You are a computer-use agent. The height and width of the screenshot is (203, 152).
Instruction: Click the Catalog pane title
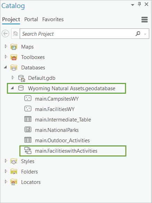point(13,6)
